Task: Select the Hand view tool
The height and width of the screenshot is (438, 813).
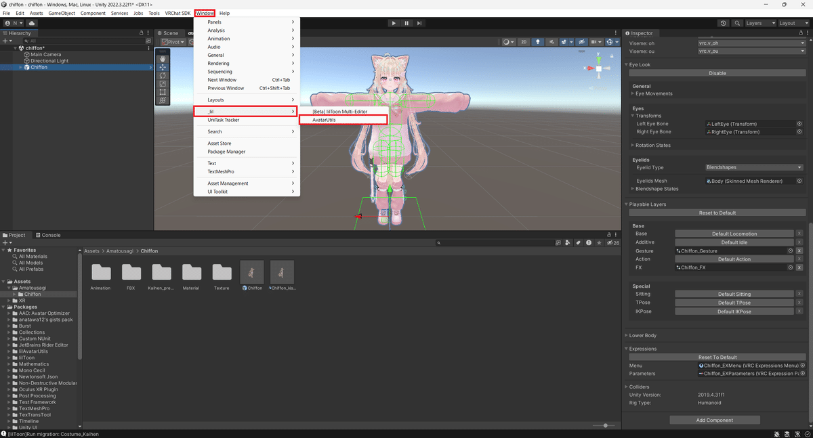Action: [163, 59]
